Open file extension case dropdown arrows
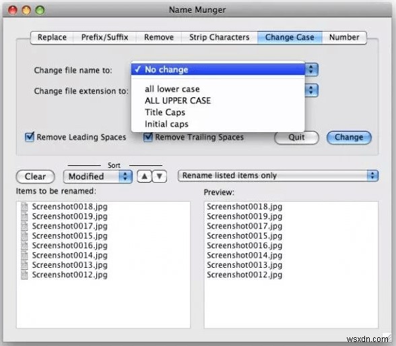 tap(311, 90)
